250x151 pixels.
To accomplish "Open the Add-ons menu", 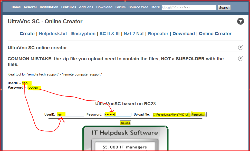I will pyautogui.click(x=86, y=7).
